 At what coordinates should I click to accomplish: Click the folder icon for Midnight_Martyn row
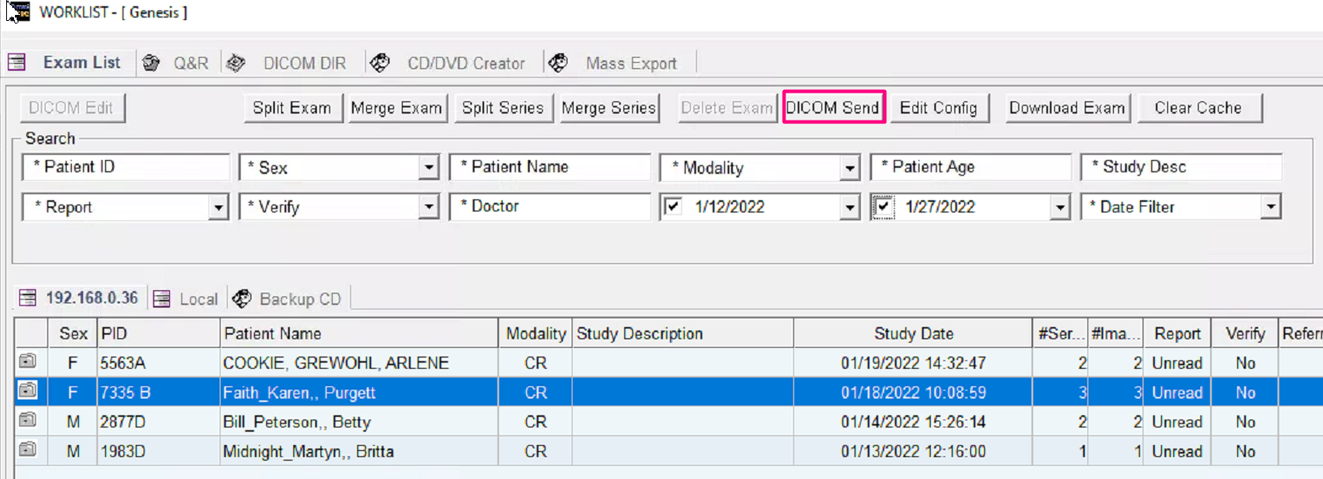(x=27, y=451)
